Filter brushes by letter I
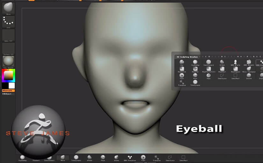The image size is (263, 163). pyautogui.click(x=225, y=57)
